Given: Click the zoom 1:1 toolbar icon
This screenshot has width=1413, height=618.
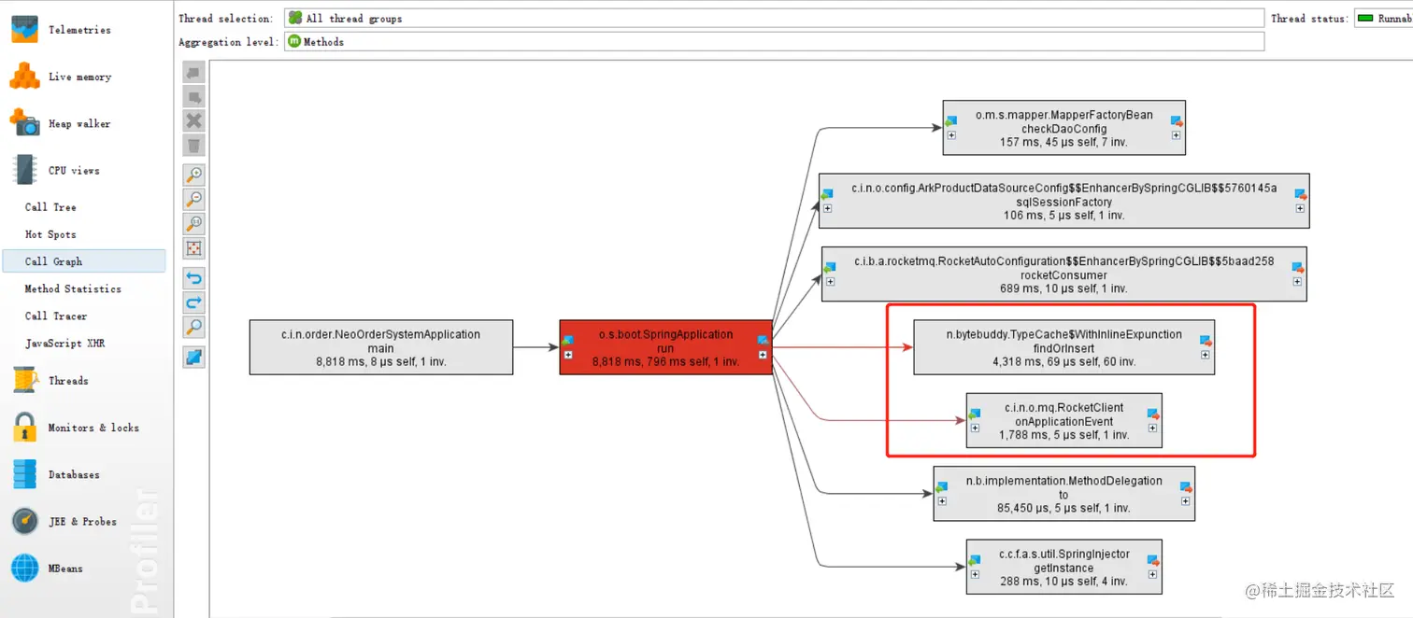Looking at the screenshot, I should click(193, 224).
